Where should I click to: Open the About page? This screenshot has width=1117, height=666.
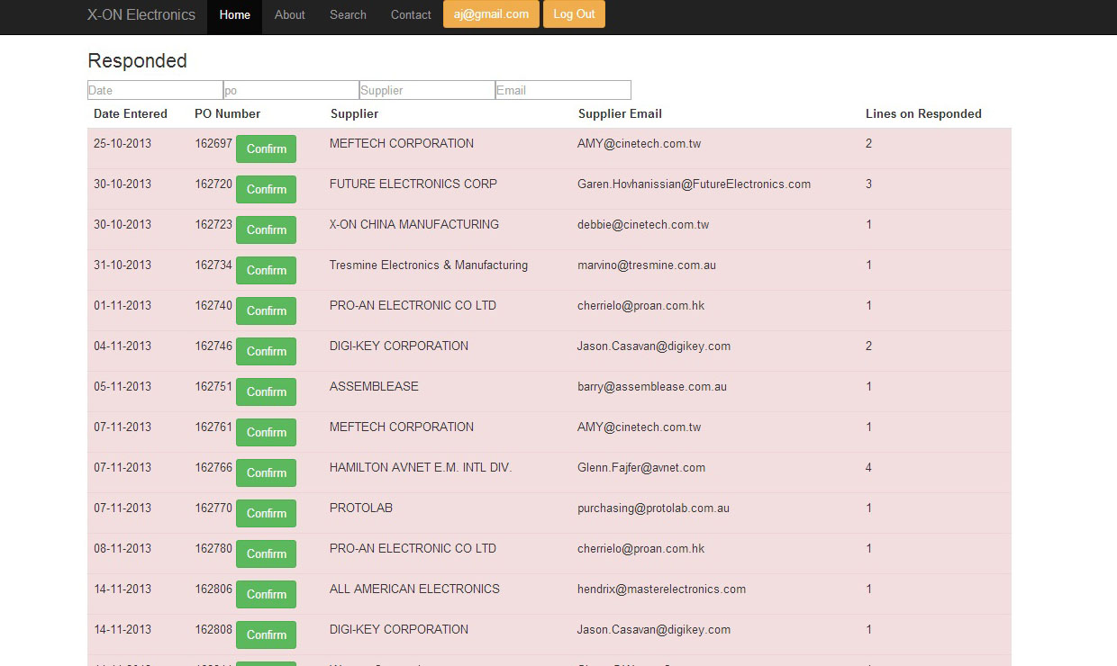click(x=290, y=15)
